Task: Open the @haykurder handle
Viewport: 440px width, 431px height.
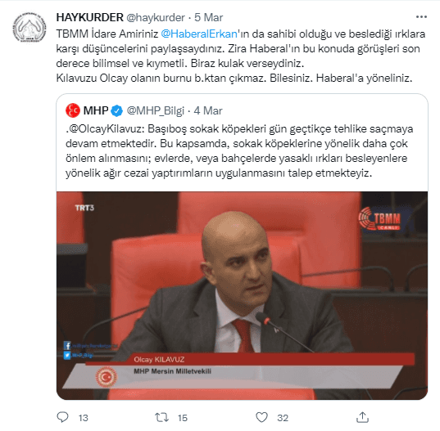Action: [x=156, y=18]
